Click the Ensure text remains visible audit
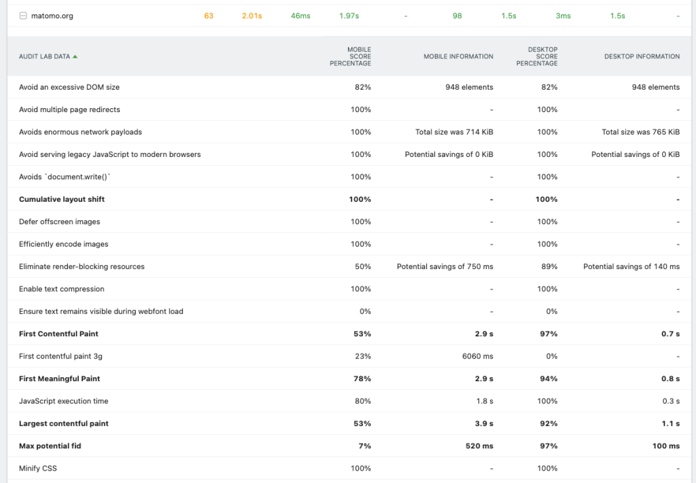Image resolution: width=696 pixels, height=483 pixels. [101, 311]
